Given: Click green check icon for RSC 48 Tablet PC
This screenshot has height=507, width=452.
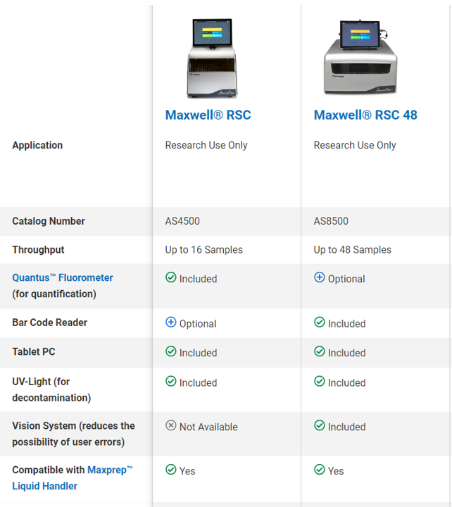Looking at the screenshot, I should pyautogui.click(x=320, y=351).
